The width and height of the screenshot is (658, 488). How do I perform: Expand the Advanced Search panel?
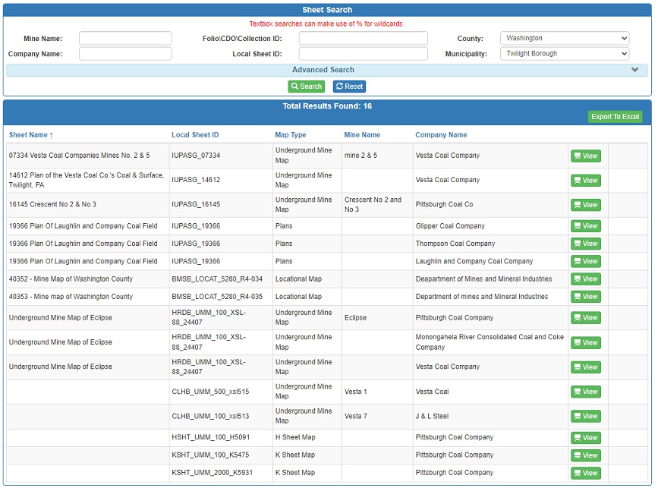327,70
